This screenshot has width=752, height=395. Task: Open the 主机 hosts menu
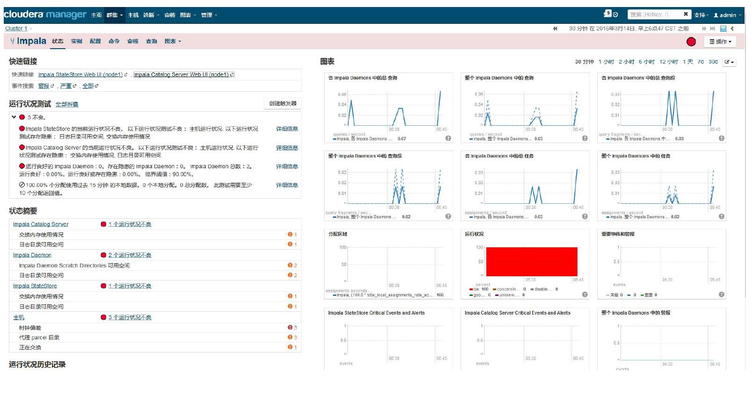(133, 15)
